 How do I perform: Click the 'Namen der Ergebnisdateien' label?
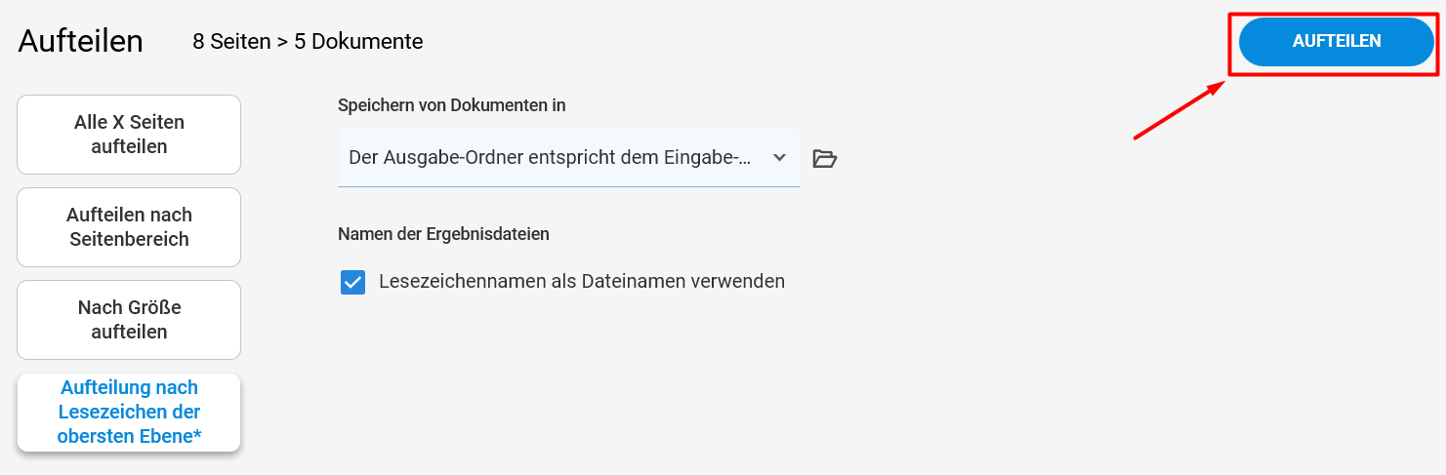click(x=443, y=234)
